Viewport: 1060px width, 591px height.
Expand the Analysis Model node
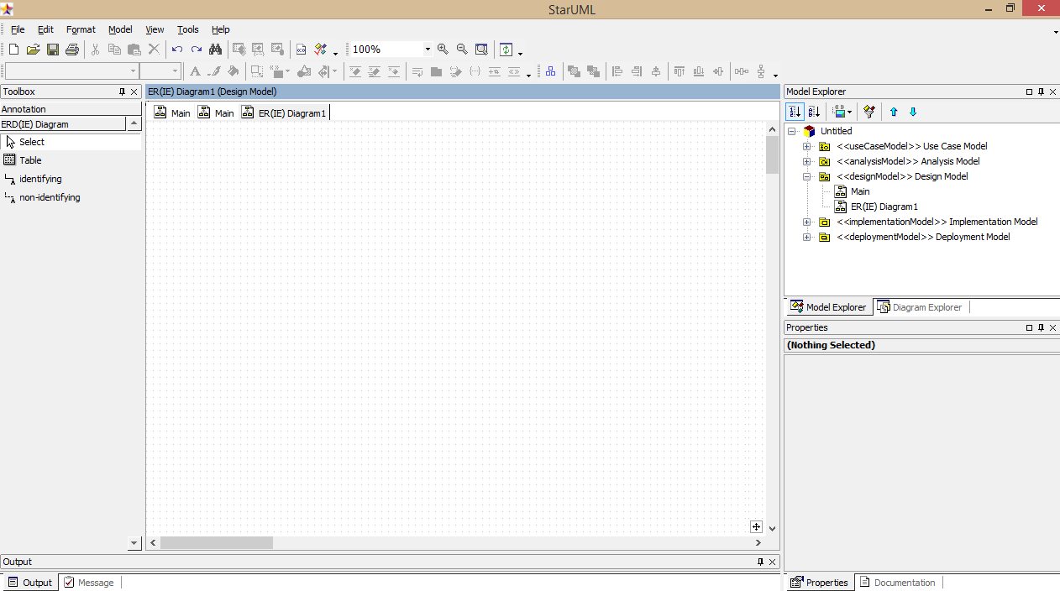[x=806, y=161]
